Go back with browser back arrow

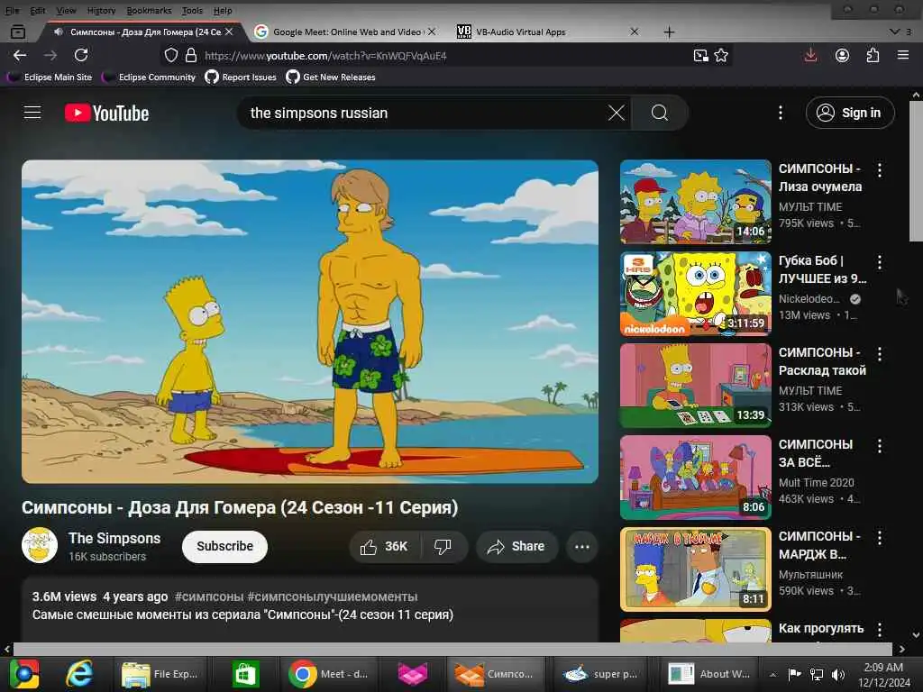(x=20, y=55)
